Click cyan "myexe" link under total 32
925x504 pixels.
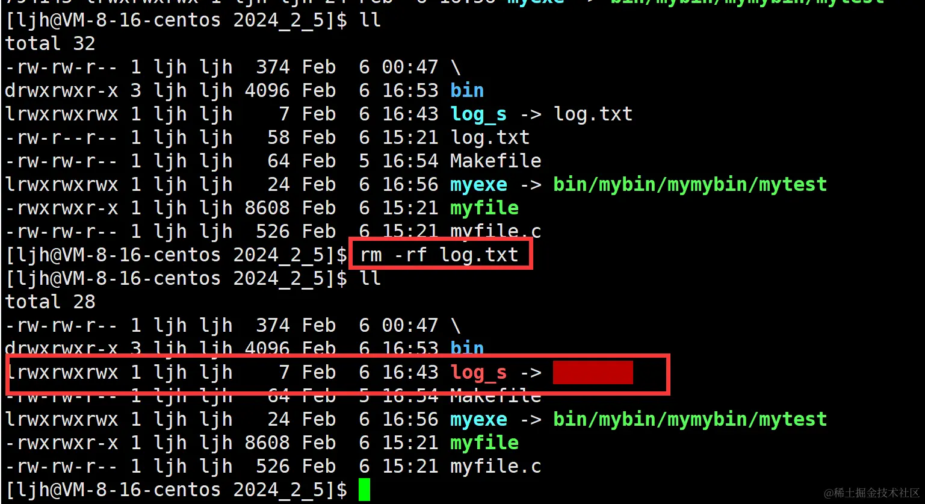(478, 184)
